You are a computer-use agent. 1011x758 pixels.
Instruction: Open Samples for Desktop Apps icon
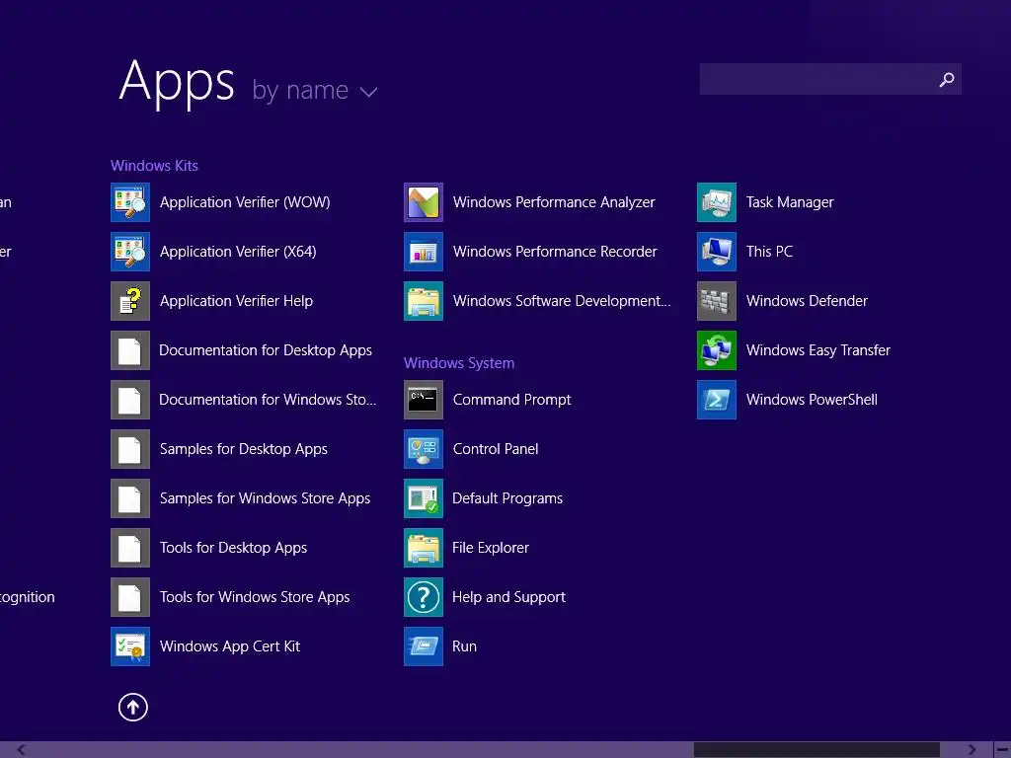click(130, 449)
